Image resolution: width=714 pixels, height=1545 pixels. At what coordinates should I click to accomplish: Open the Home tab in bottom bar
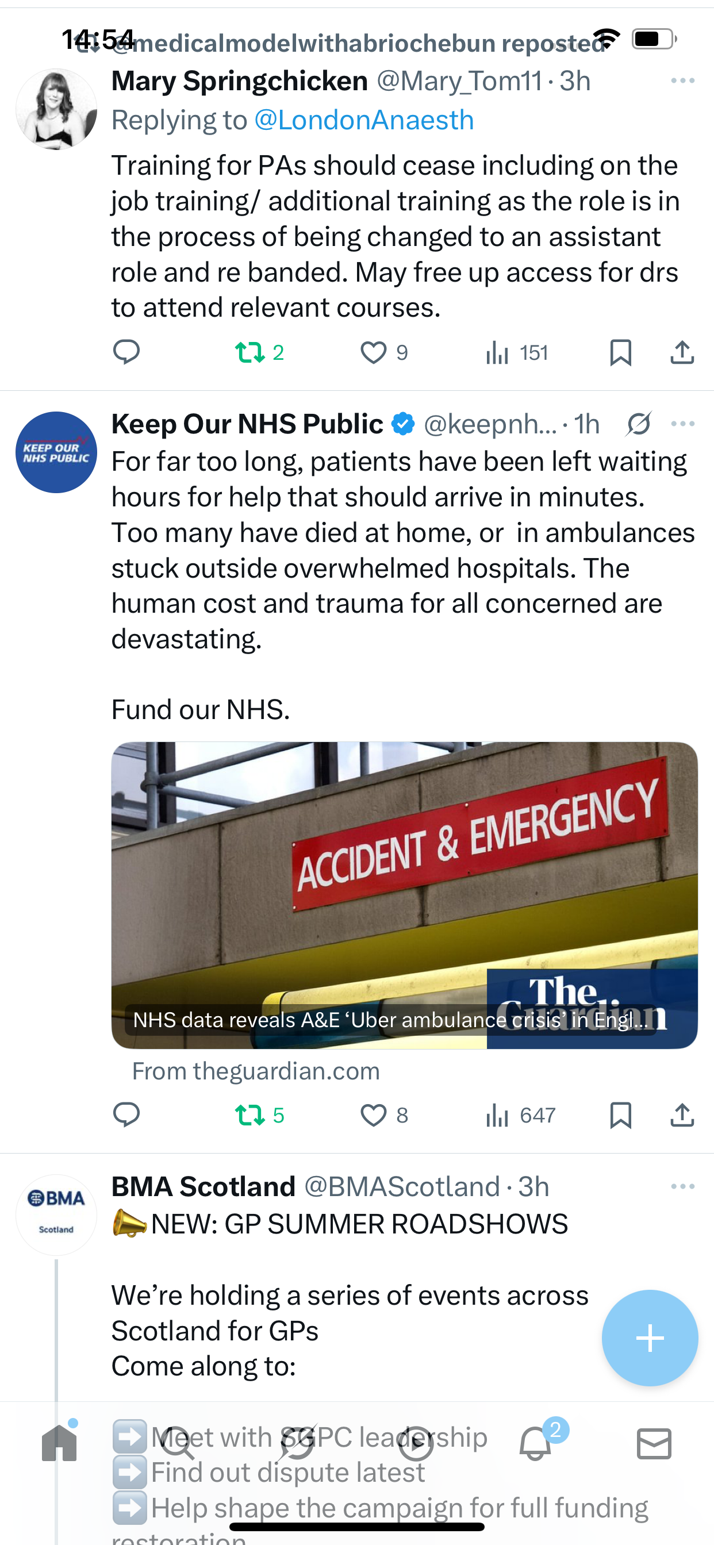click(x=59, y=1443)
